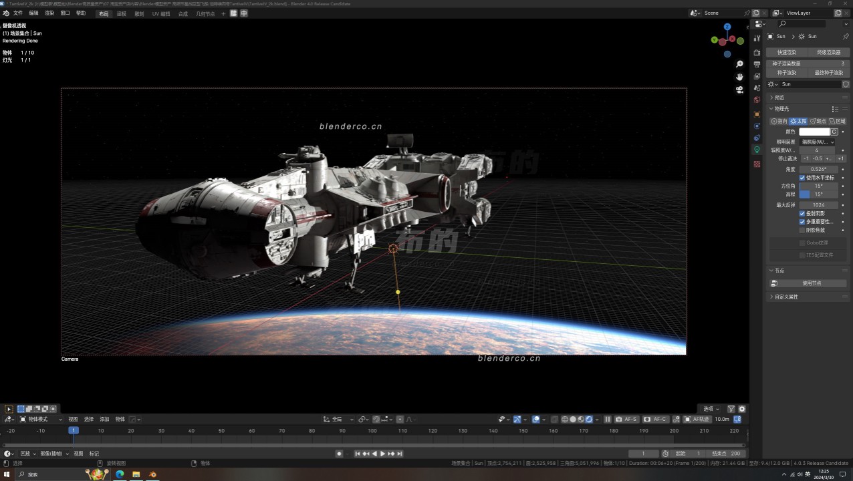Click the filter funnel icon near options
Screen dimensions: 853x481
(x=731, y=409)
